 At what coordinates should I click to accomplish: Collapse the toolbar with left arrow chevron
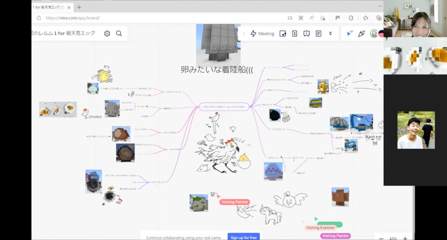click(x=244, y=34)
